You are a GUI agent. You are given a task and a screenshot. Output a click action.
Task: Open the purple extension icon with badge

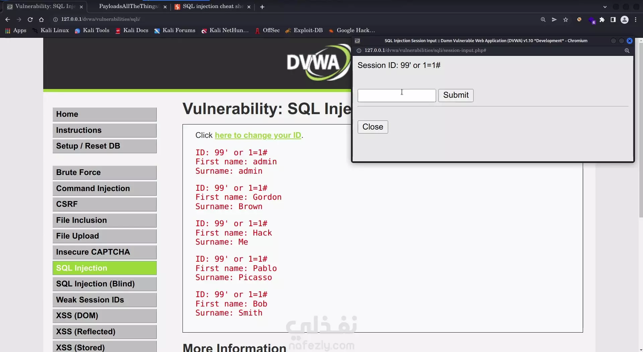coord(591,20)
